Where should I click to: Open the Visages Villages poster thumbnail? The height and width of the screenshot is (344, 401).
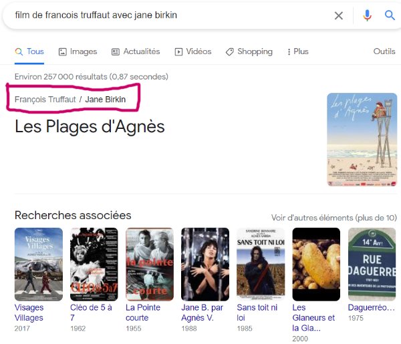[x=39, y=265]
